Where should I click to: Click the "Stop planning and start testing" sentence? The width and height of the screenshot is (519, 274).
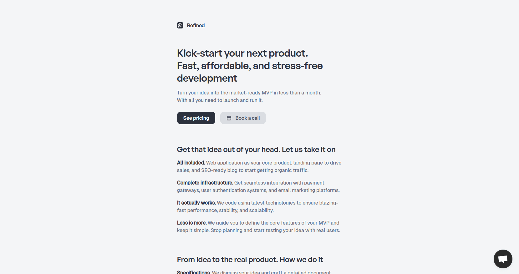click(275, 230)
